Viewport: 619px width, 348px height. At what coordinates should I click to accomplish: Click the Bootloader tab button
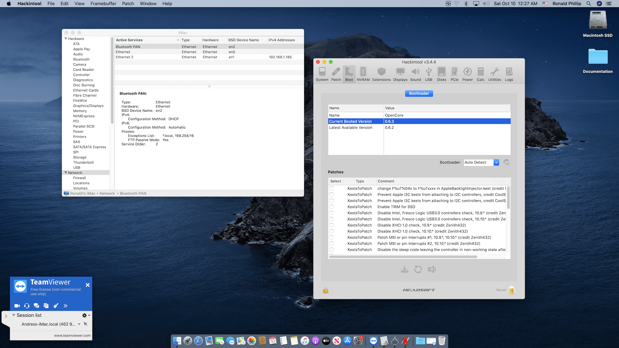(419, 93)
